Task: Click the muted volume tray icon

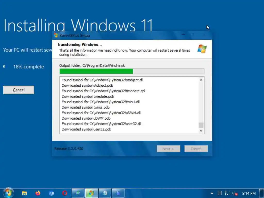Action: 235,193
